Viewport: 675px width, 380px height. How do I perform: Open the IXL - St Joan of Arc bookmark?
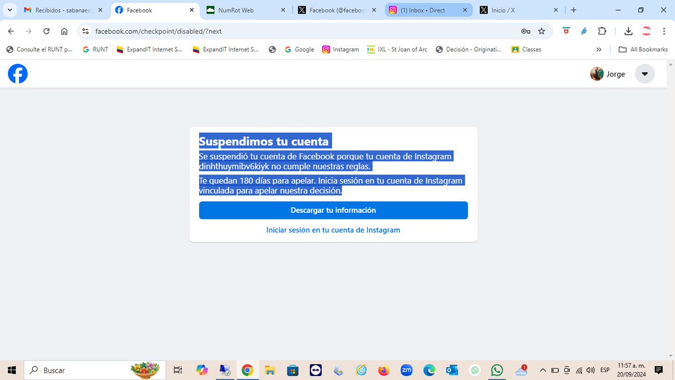point(397,50)
